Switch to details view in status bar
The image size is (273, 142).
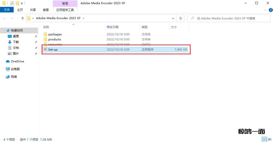click(x=264, y=139)
